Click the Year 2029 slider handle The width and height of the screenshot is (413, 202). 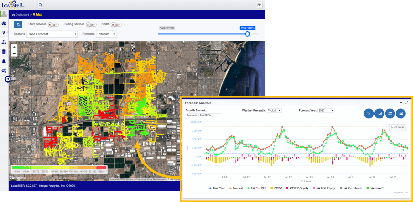click(x=247, y=34)
